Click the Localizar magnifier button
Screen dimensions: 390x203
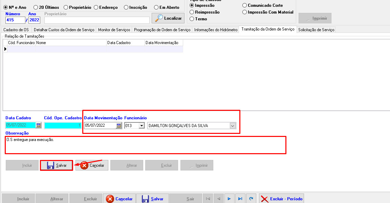(168, 18)
